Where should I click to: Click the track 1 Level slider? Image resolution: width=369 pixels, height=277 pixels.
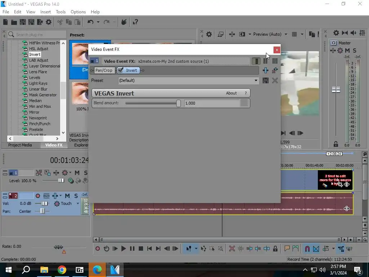[61, 181]
